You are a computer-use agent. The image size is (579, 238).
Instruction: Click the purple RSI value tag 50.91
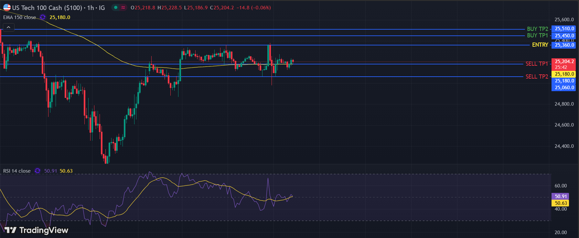[561, 196]
